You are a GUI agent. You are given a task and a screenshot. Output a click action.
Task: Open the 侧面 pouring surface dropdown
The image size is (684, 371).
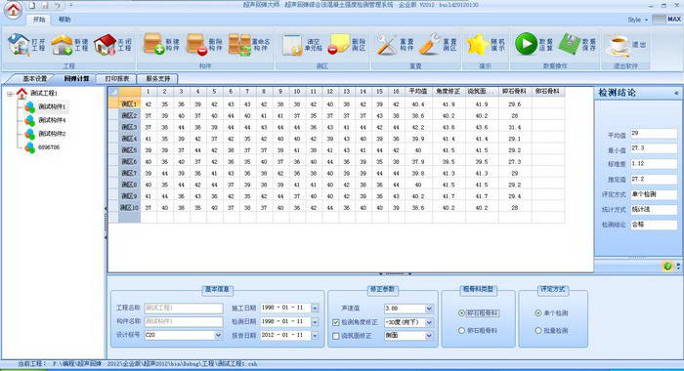click(x=429, y=336)
